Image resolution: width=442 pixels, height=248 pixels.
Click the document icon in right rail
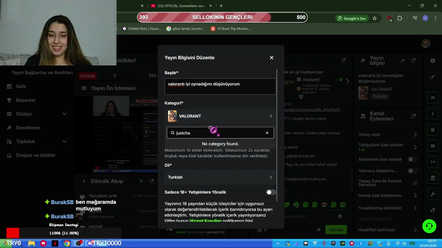click(x=433, y=130)
